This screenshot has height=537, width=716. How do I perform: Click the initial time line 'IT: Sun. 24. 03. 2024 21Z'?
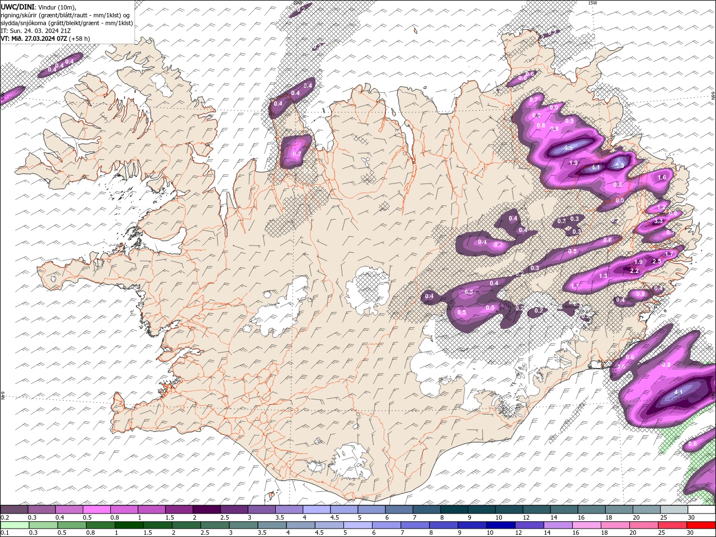(35, 30)
